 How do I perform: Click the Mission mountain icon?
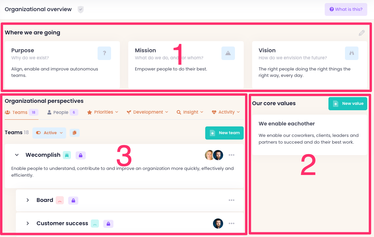(x=228, y=53)
